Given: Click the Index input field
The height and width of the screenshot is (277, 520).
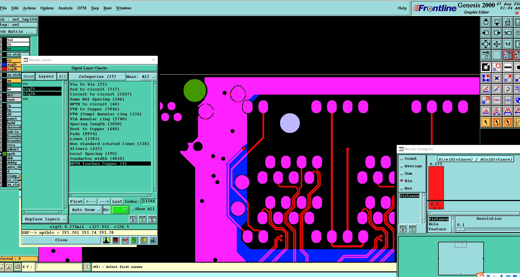Looking at the screenshot, I should tap(149, 201).
